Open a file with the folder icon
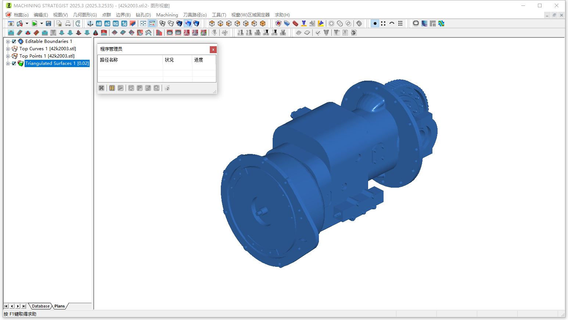 (x=19, y=23)
